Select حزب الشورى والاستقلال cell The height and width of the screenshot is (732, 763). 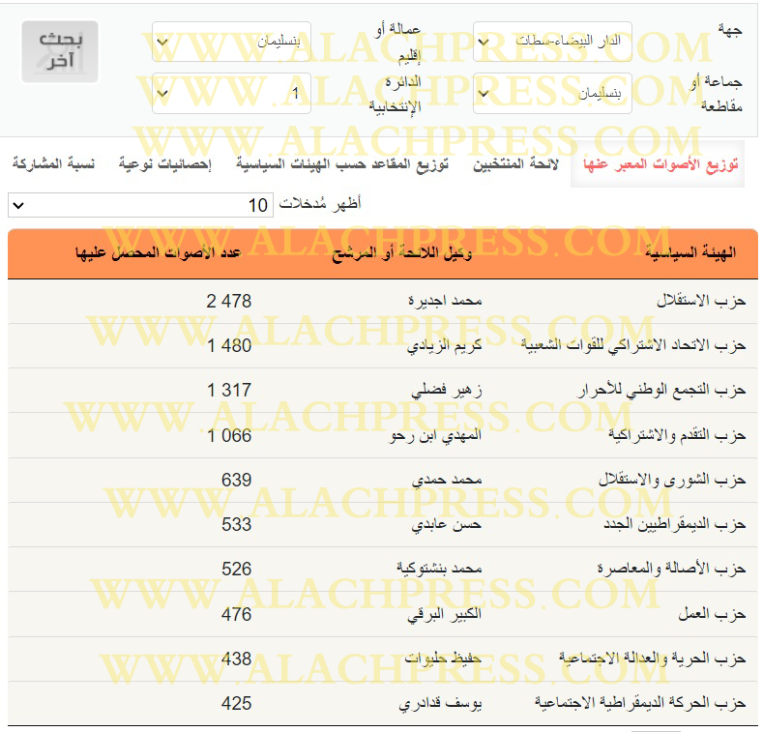click(672, 480)
